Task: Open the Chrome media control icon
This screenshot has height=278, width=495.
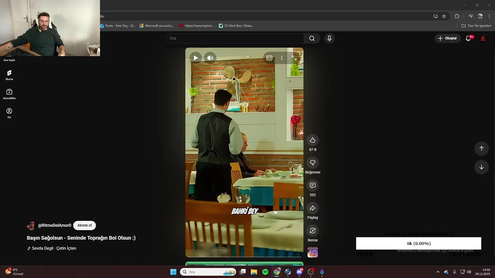Action: click(x=471, y=16)
